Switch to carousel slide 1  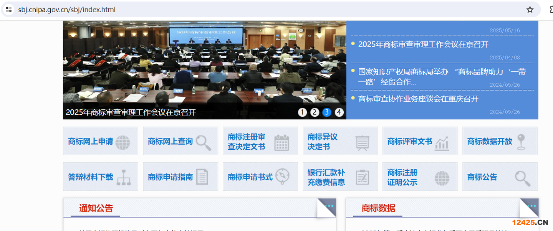[302, 112]
